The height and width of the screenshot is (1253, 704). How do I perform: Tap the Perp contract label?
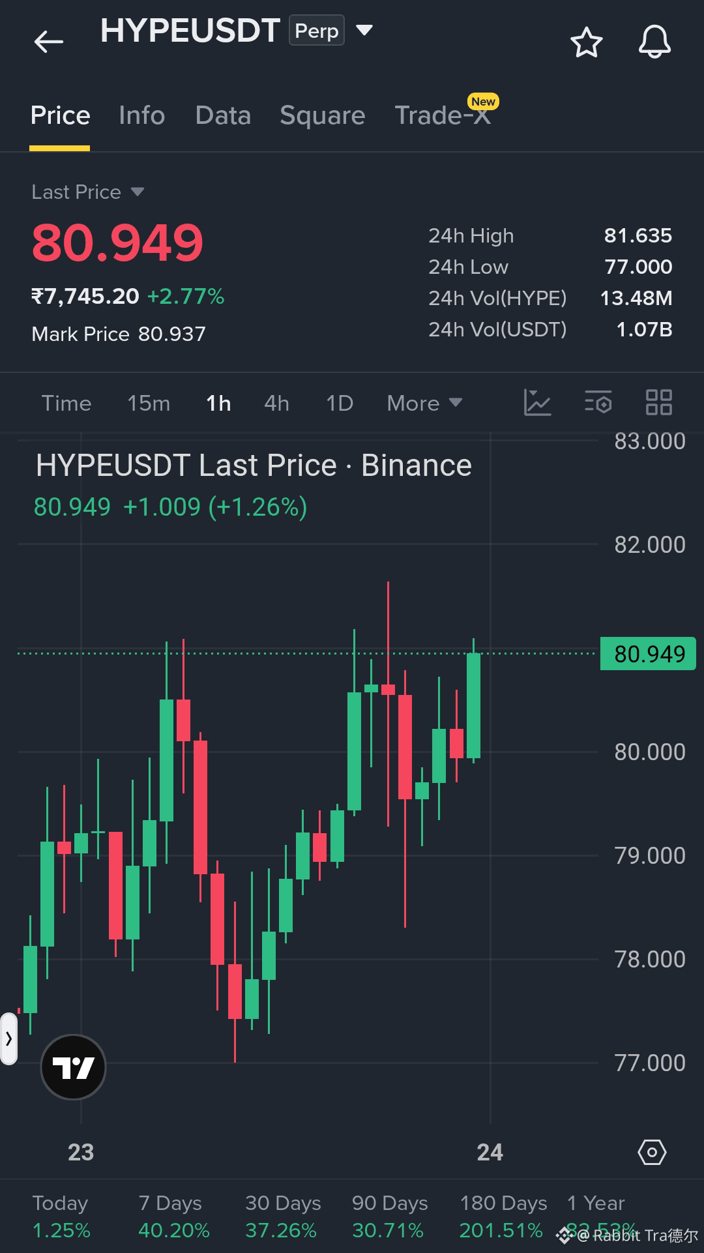(317, 31)
